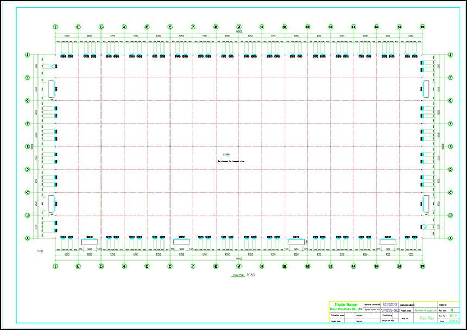Click grid bubble 17 at top-right

coord(422,27)
